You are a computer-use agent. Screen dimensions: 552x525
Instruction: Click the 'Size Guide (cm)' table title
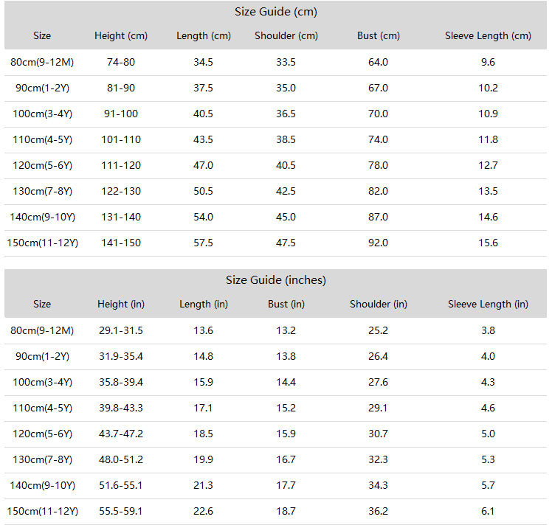276,12
